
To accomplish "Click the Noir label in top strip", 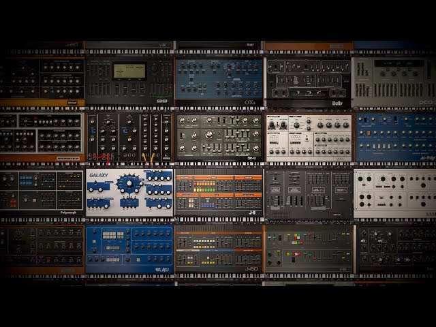I will [250, 44].
